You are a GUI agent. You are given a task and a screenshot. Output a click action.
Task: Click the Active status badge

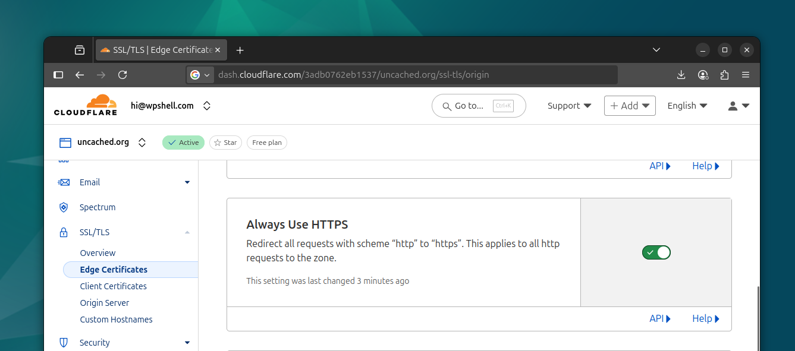tap(183, 143)
